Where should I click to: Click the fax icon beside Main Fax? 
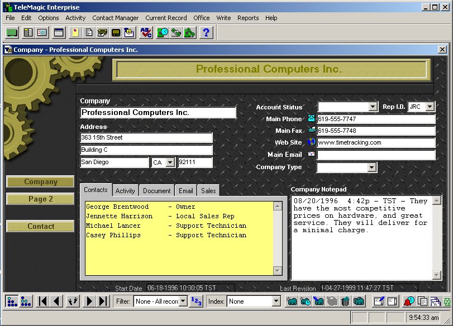312,130
